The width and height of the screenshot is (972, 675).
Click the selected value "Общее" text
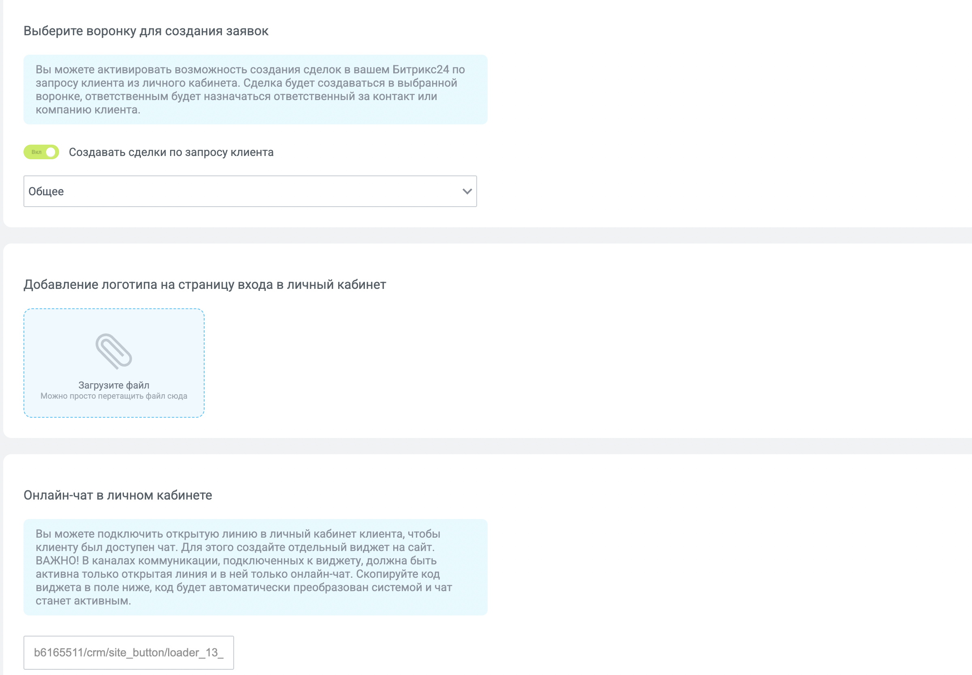(x=46, y=192)
